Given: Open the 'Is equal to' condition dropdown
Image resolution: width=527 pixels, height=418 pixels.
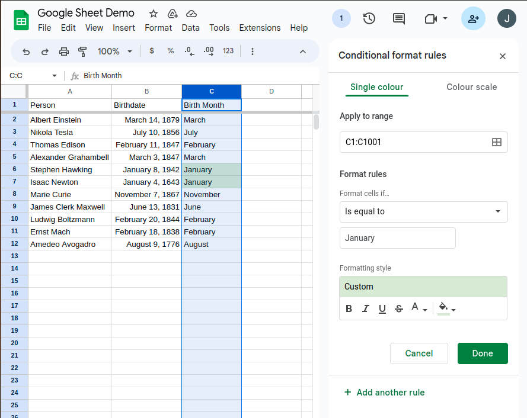Looking at the screenshot, I should 423,211.
